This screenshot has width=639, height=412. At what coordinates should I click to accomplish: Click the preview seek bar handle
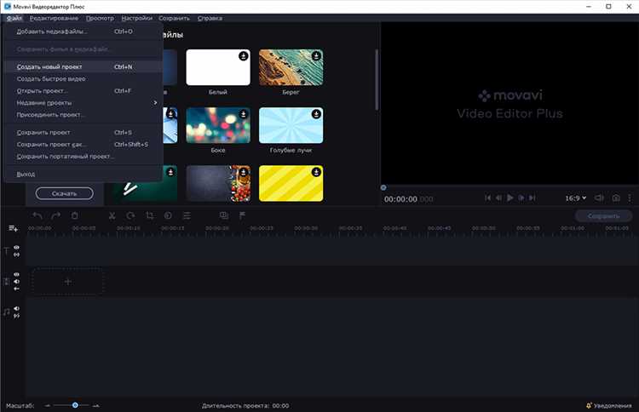[x=383, y=187]
